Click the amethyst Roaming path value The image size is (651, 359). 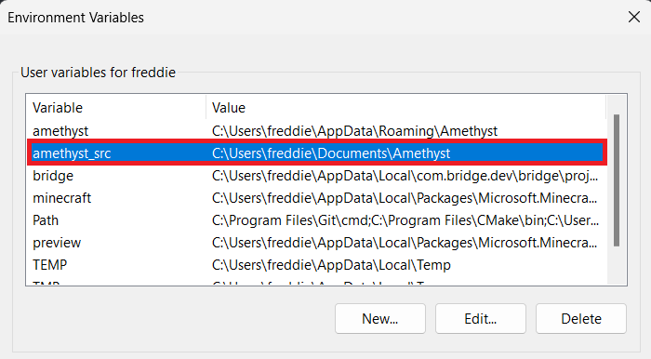[354, 131]
